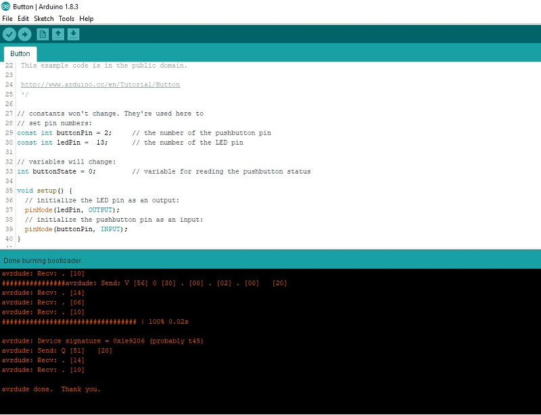
Task: Click the Verify checkmark icon
Action: [x=9, y=34]
